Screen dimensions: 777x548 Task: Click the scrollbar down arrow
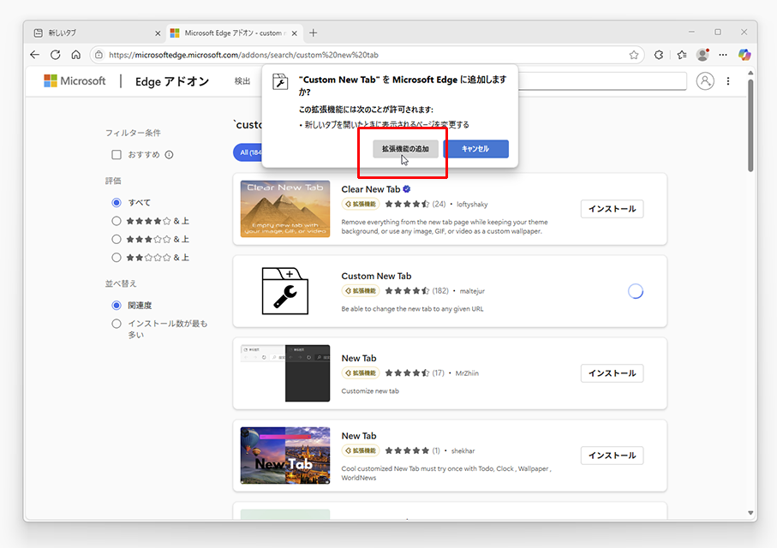[x=750, y=513]
